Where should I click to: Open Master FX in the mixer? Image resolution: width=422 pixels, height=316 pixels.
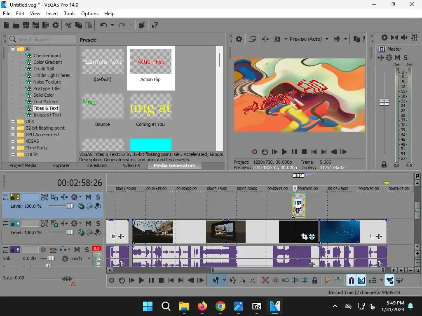coord(380,58)
